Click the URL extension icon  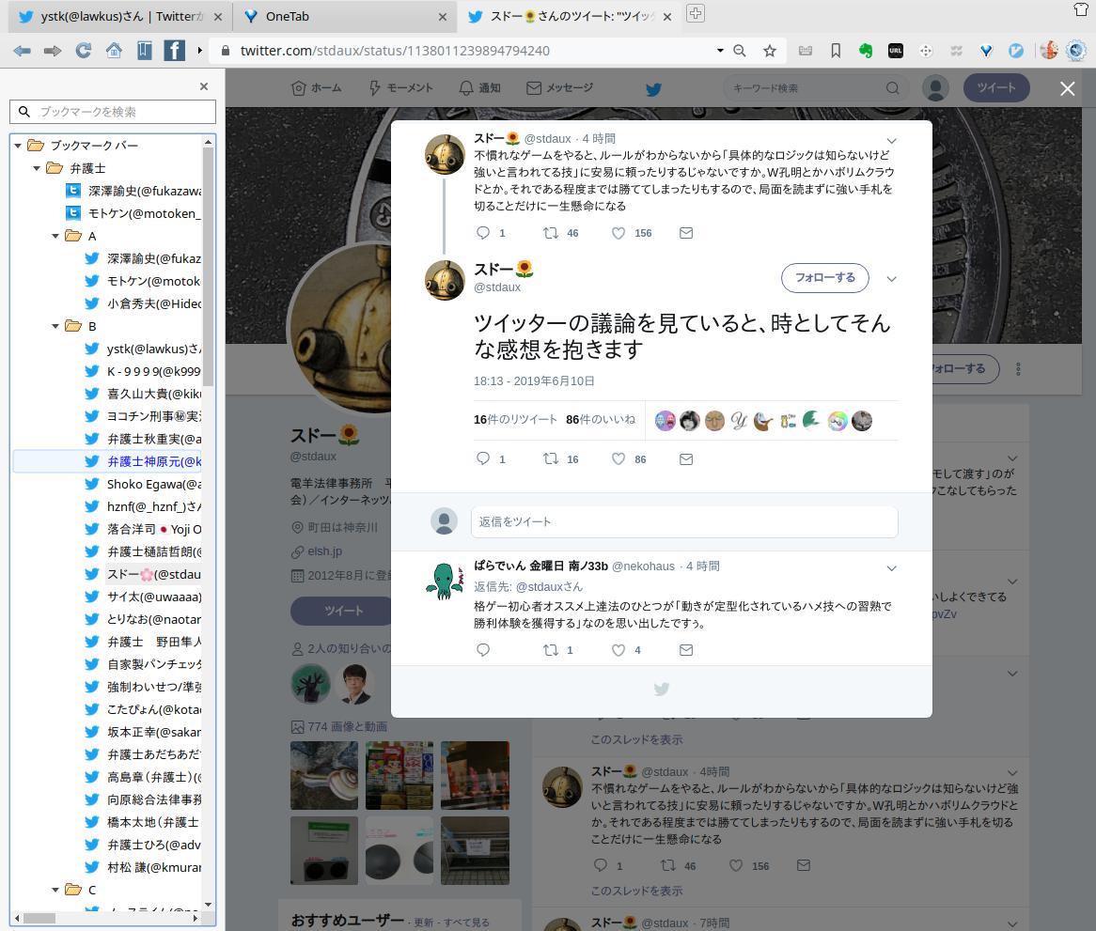(896, 51)
